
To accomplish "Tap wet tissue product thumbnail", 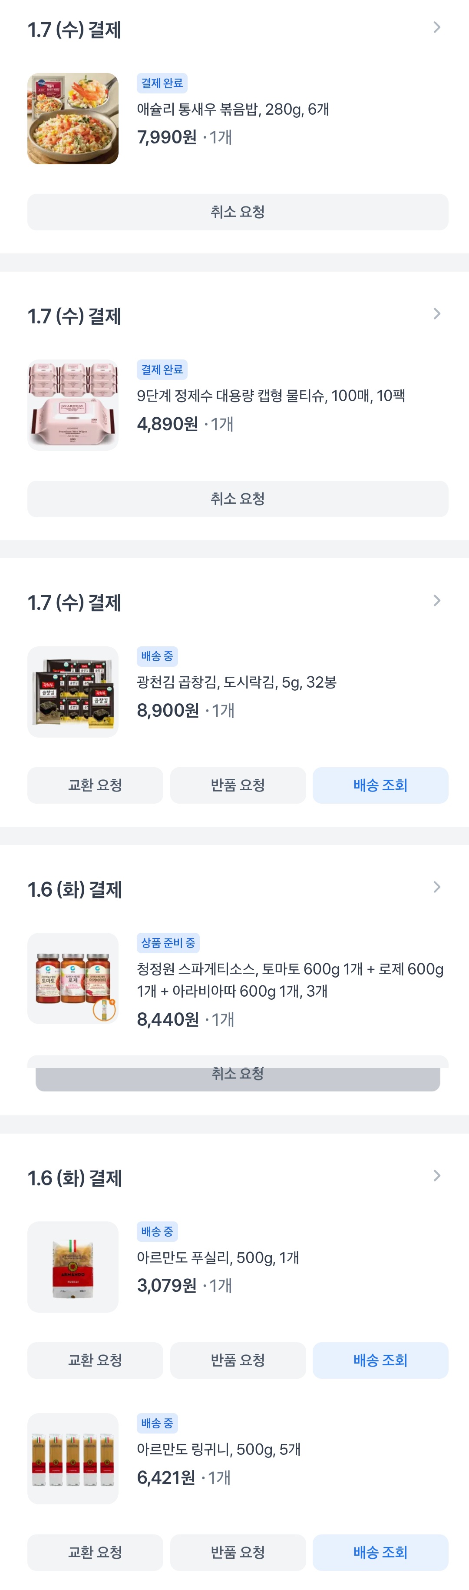I will pyautogui.click(x=73, y=406).
